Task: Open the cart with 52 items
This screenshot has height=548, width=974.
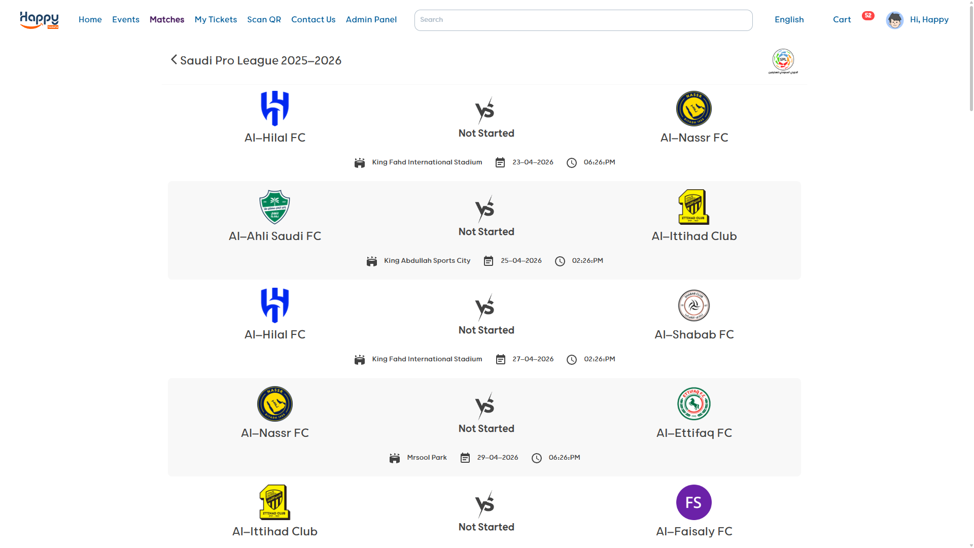Action: [x=842, y=19]
